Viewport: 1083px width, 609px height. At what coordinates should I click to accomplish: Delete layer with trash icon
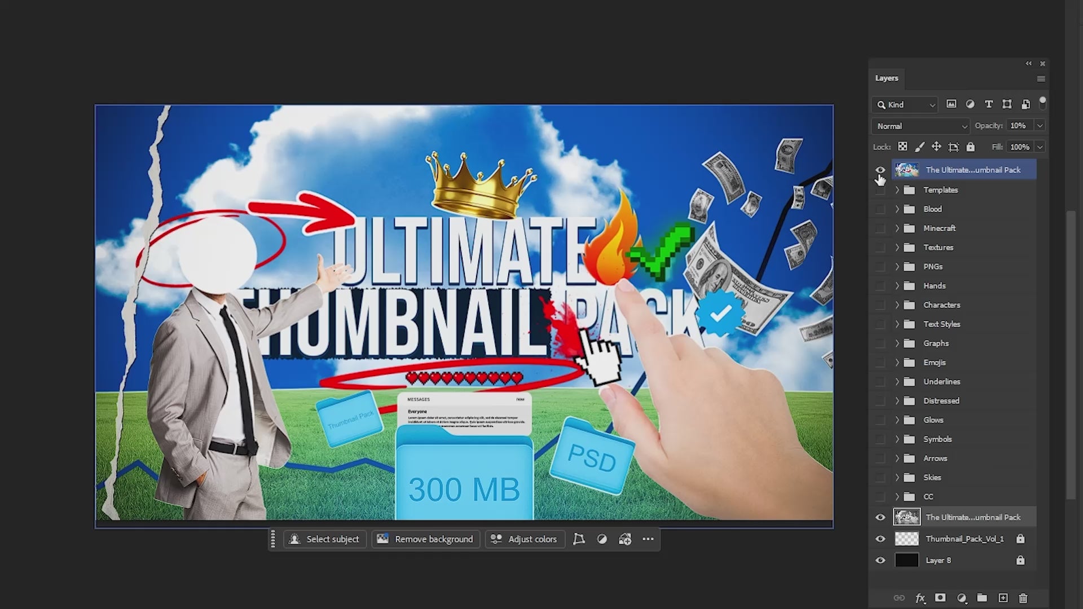click(x=1023, y=598)
